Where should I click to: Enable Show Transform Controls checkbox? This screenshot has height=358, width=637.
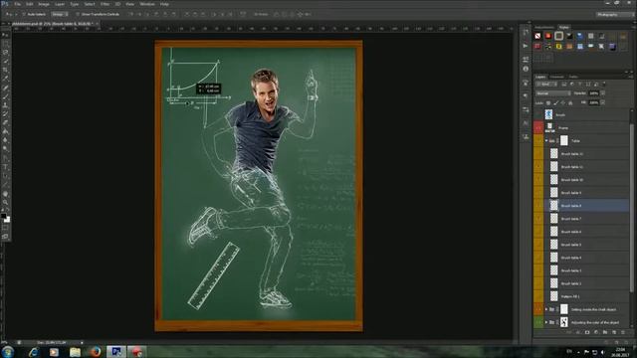(78, 14)
